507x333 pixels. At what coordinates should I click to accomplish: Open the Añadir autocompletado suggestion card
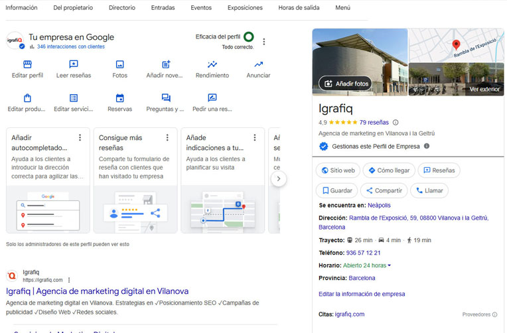48,180
